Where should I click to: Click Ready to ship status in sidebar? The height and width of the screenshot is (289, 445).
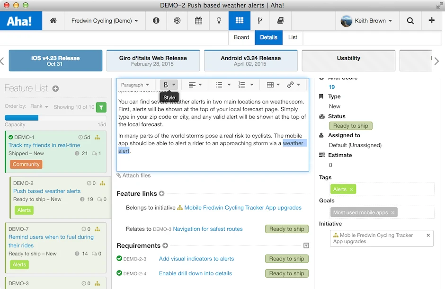point(350,126)
